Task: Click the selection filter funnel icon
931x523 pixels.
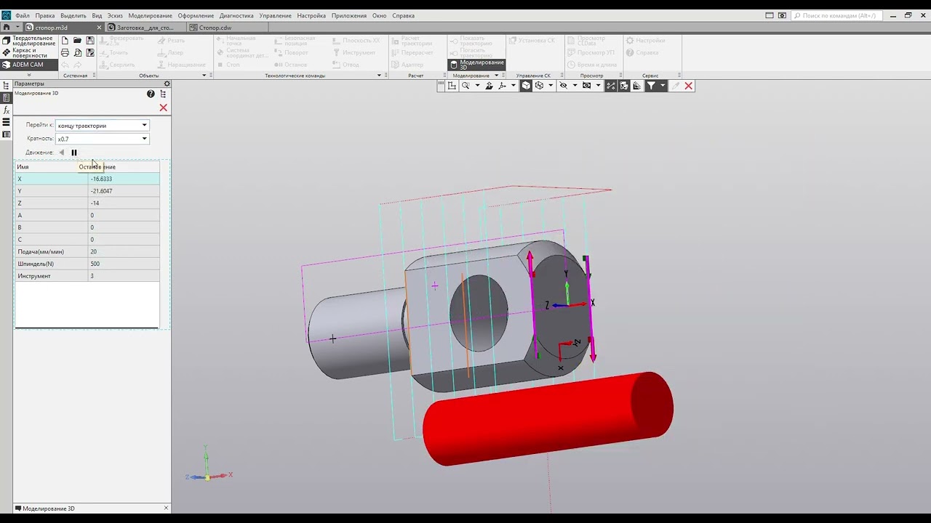Action: click(651, 86)
